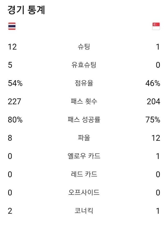
Task: Tap the 패스 횟수 label
Action: click(x=84, y=102)
